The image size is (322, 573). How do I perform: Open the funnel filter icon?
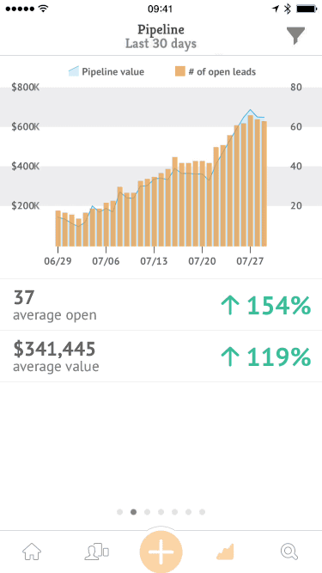pyautogui.click(x=295, y=35)
